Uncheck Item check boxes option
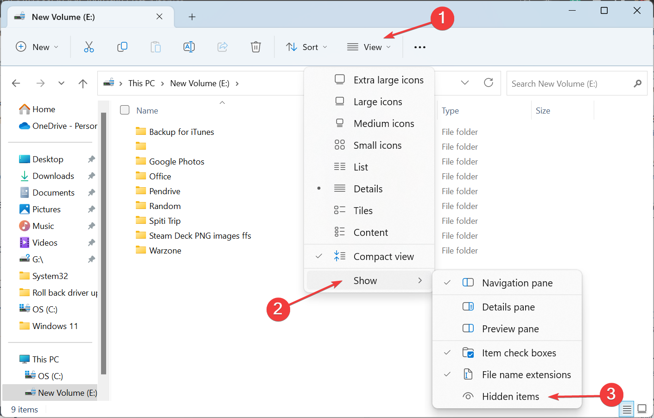 [518, 353]
